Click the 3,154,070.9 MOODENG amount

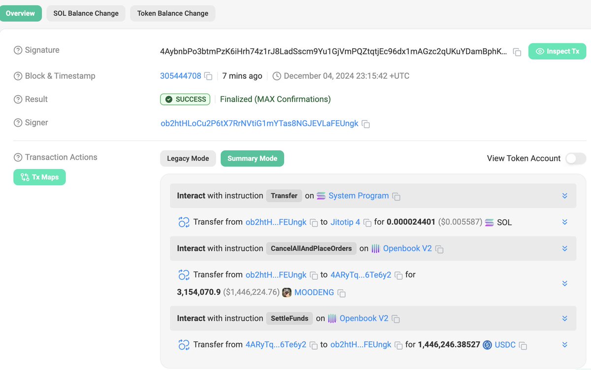click(198, 293)
